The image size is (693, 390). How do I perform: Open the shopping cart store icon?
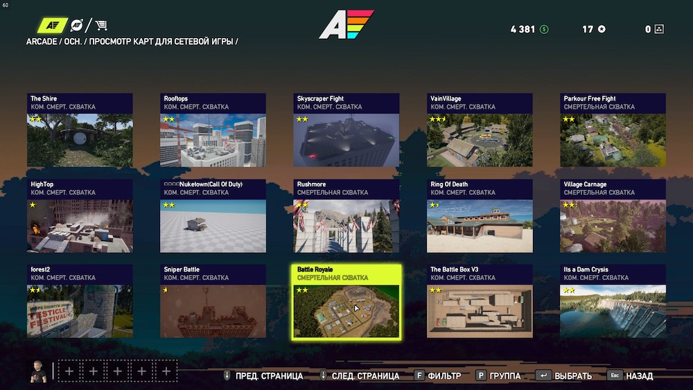[x=101, y=25]
